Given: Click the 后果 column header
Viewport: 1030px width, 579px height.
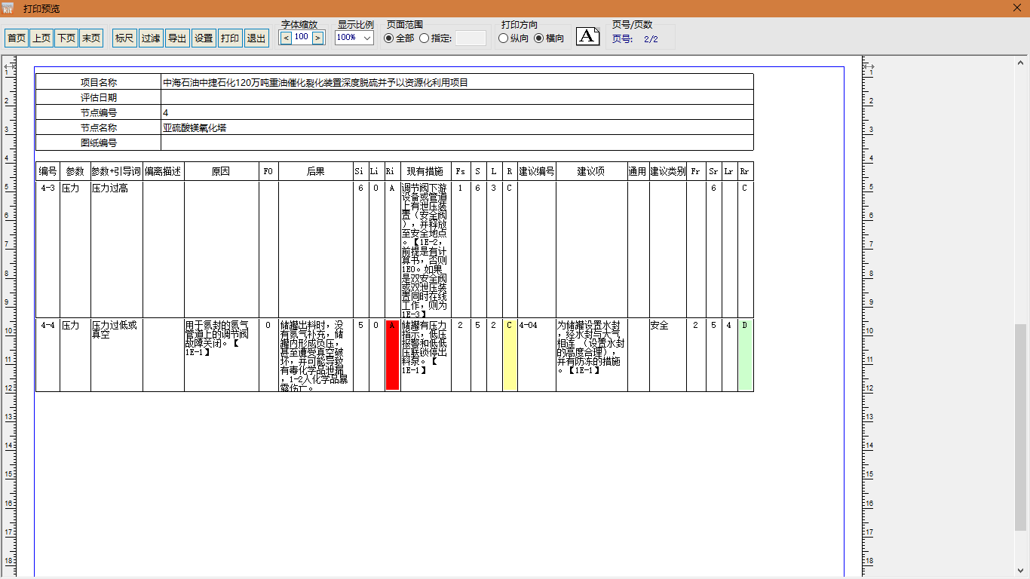Looking at the screenshot, I should [x=316, y=171].
